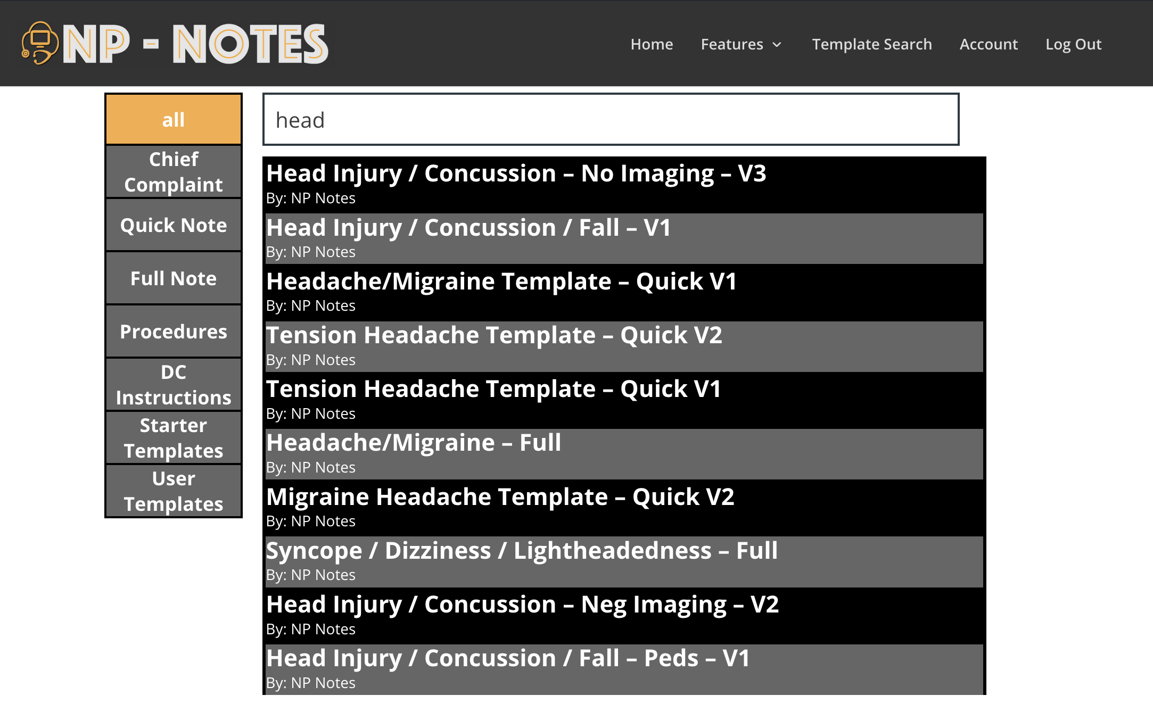Viewport: 1153px width, 712px height.
Task: Open Head Injury / Concussion / Fall – Peds – V1
Action: click(x=624, y=669)
